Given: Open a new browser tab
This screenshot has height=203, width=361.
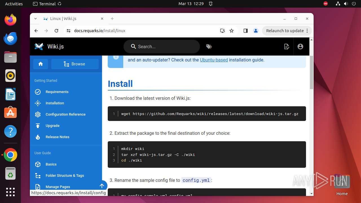Looking at the screenshot, I should (x=112, y=19).
